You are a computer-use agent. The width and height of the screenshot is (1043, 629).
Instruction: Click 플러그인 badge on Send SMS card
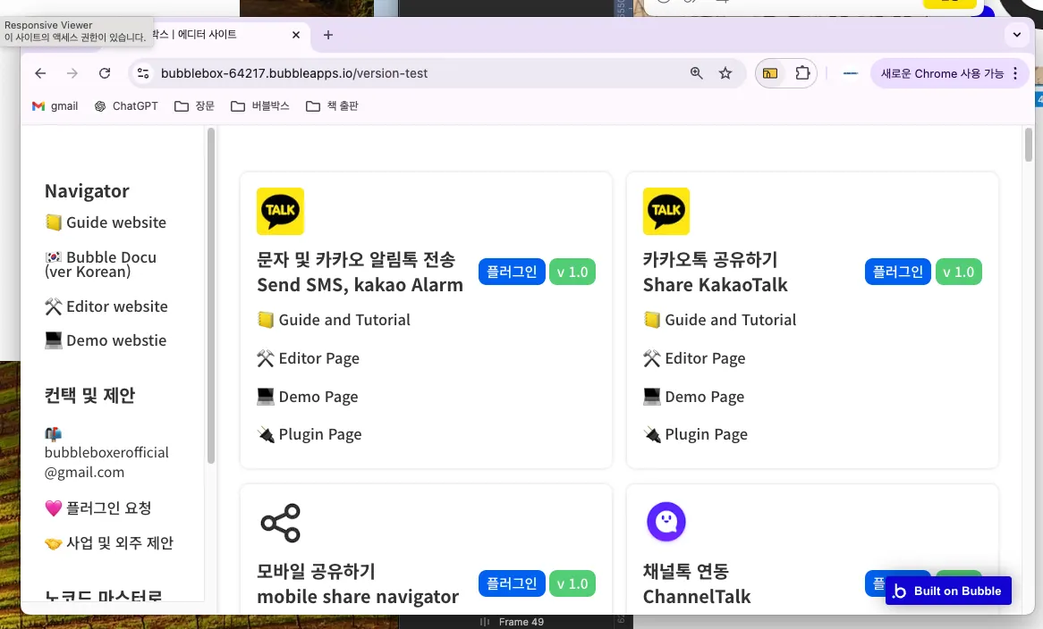512,272
